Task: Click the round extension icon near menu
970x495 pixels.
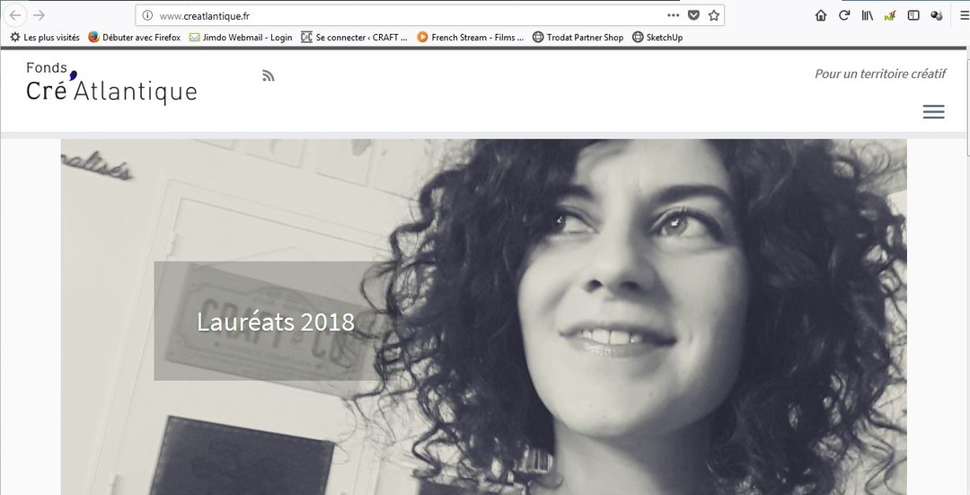Action: 937,15
